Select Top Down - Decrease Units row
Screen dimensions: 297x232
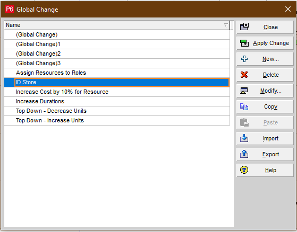pyautogui.click(x=117, y=111)
